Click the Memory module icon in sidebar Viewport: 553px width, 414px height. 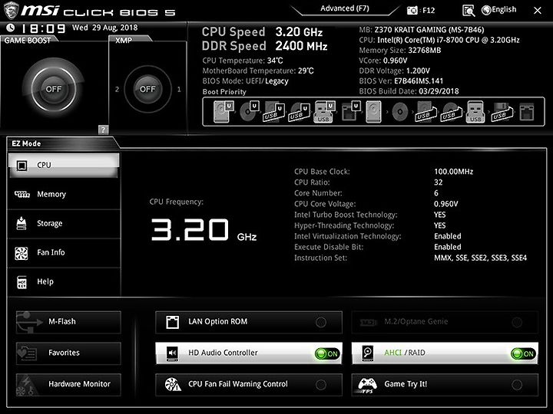(22, 194)
